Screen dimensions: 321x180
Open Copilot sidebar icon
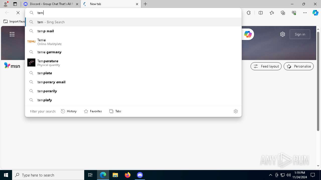(x=315, y=13)
